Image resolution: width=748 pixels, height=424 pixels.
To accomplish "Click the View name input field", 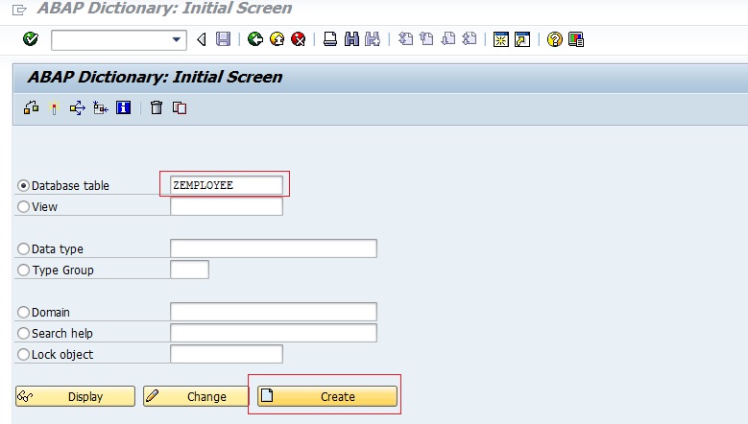I will [226, 206].
